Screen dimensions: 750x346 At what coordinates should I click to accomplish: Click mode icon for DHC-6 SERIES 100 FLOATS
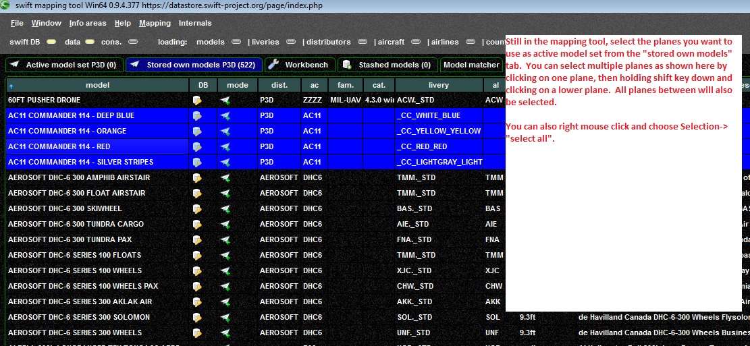point(225,255)
